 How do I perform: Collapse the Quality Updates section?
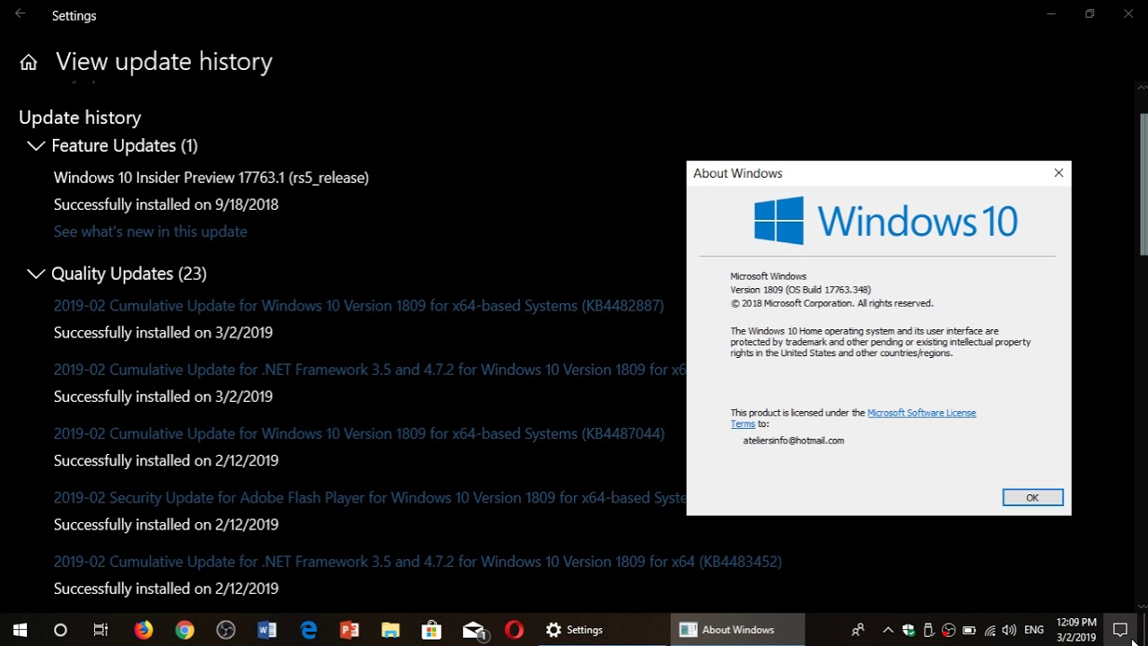[x=36, y=274]
